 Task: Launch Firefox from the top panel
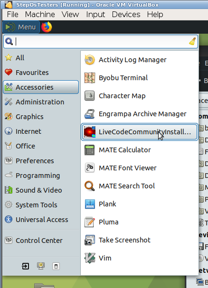[47, 27]
